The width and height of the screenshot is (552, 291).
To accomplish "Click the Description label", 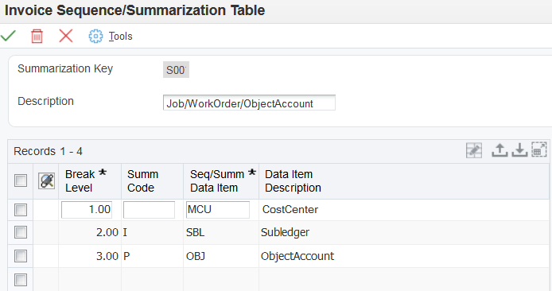I will (x=46, y=101).
